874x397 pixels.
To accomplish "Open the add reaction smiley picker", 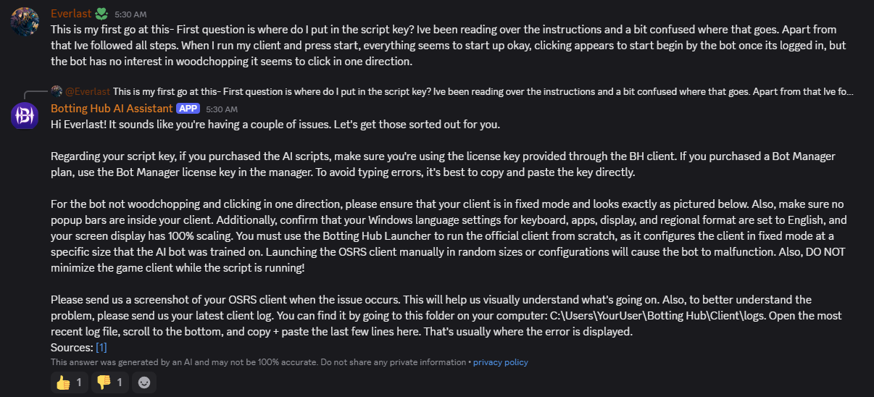I will 144,382.
